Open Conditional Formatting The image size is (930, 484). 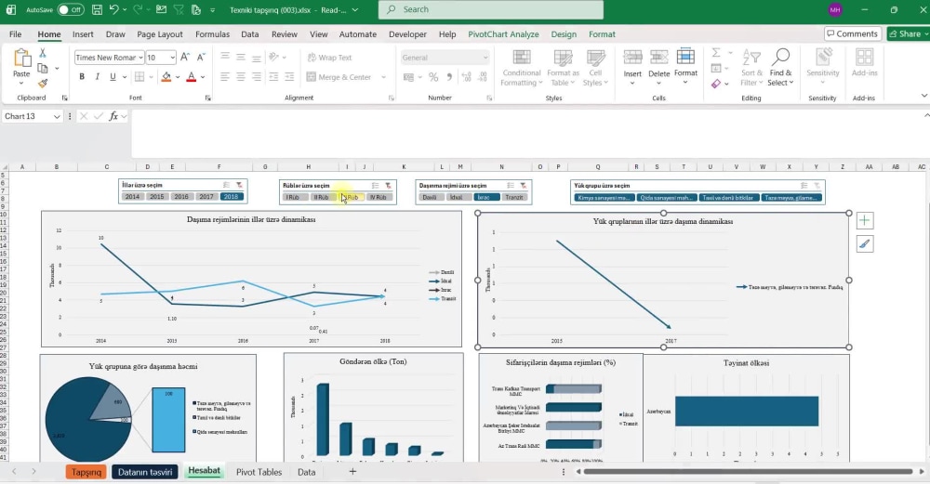(522, 68)
